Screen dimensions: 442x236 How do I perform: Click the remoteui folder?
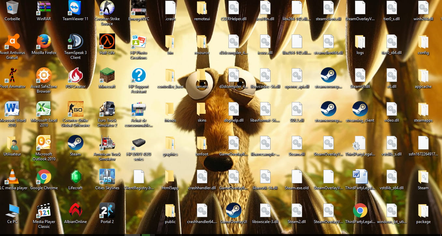[202, 8]
